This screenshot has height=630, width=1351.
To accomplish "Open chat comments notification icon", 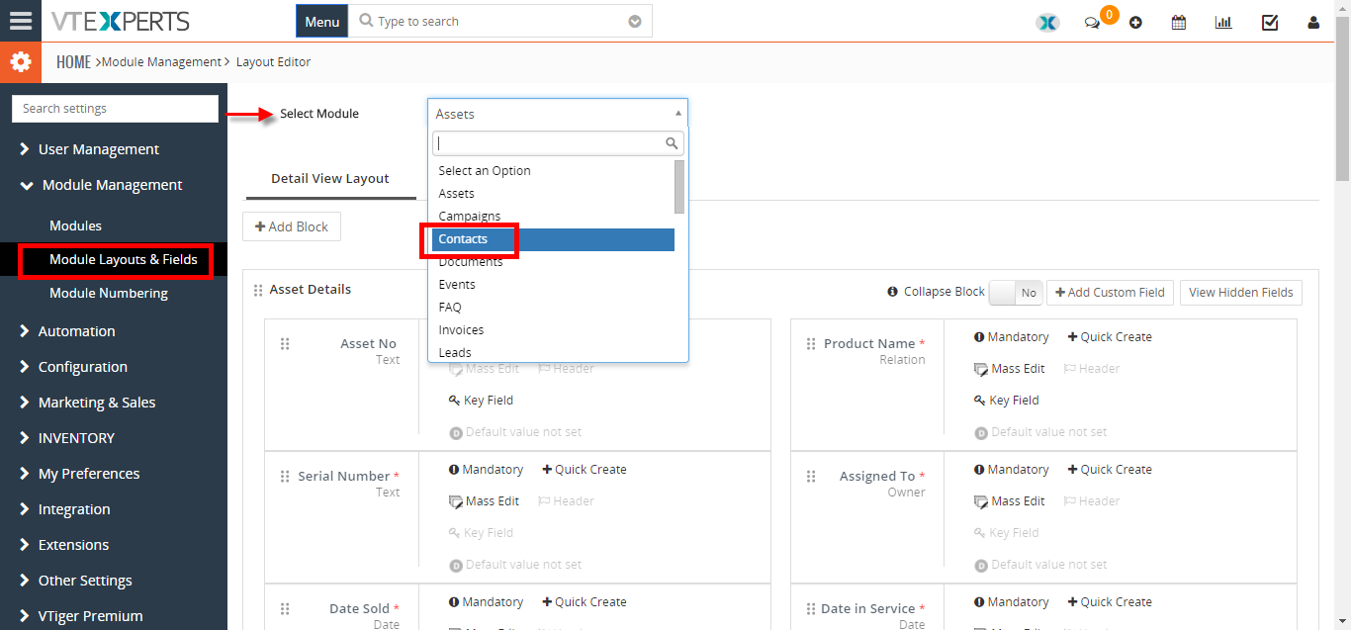I will pyautogui.click(x=1092, y=23).
